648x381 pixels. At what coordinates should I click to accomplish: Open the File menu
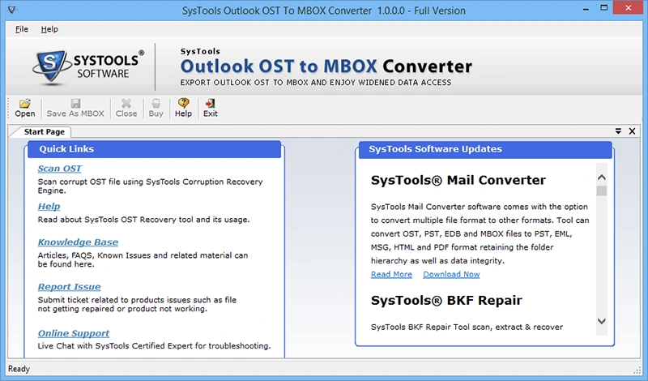tap(22, 29)
